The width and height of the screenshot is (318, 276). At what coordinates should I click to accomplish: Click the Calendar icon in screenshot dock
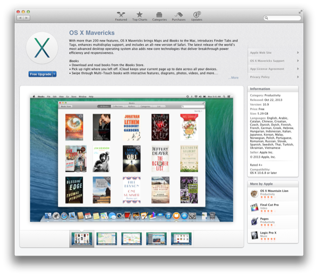pyautogui.click(x=88, y=216)
